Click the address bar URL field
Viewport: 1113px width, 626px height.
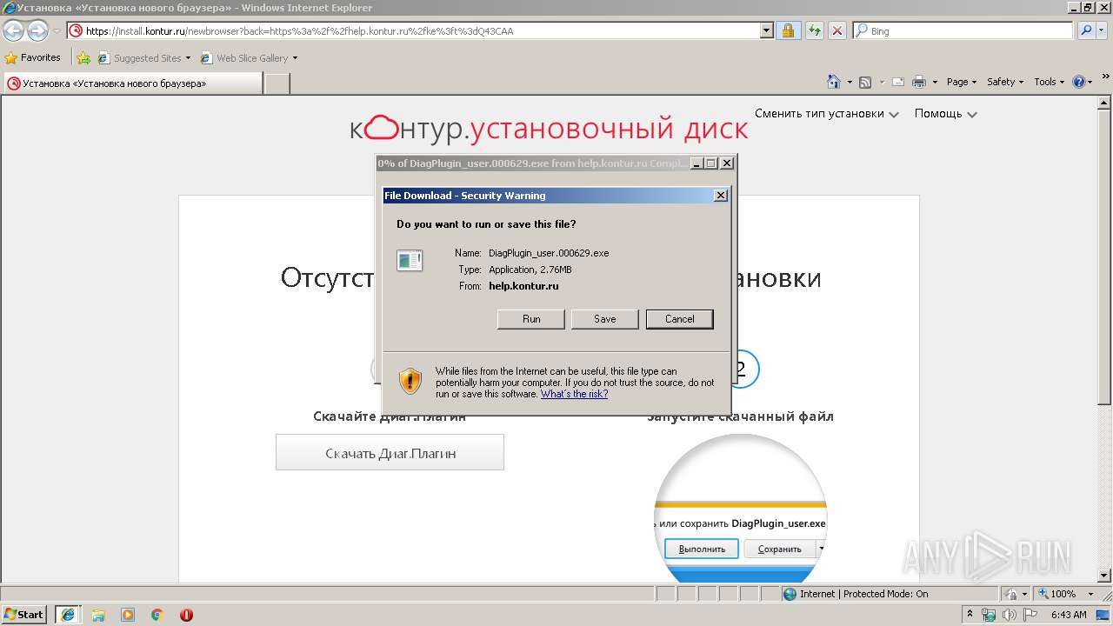[414, 31]
